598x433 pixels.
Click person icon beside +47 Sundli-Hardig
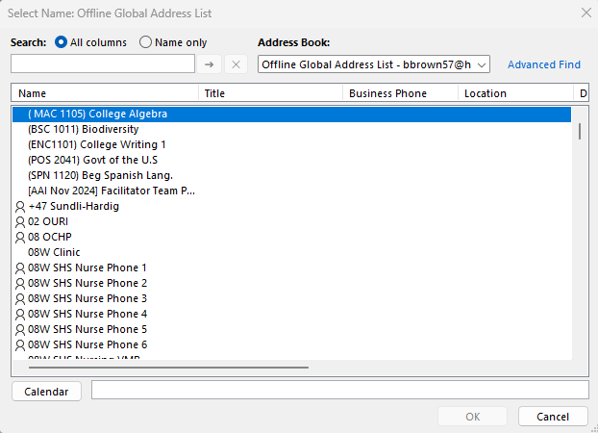pos(20,206)
